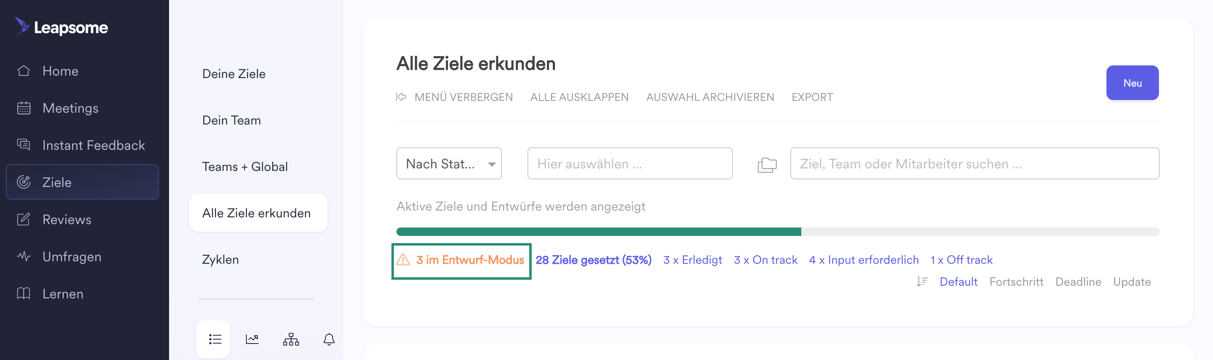This screenshot has height=360, width=1213.
Task: Click the Leapsome logo
Action: [x=62, y=27]
